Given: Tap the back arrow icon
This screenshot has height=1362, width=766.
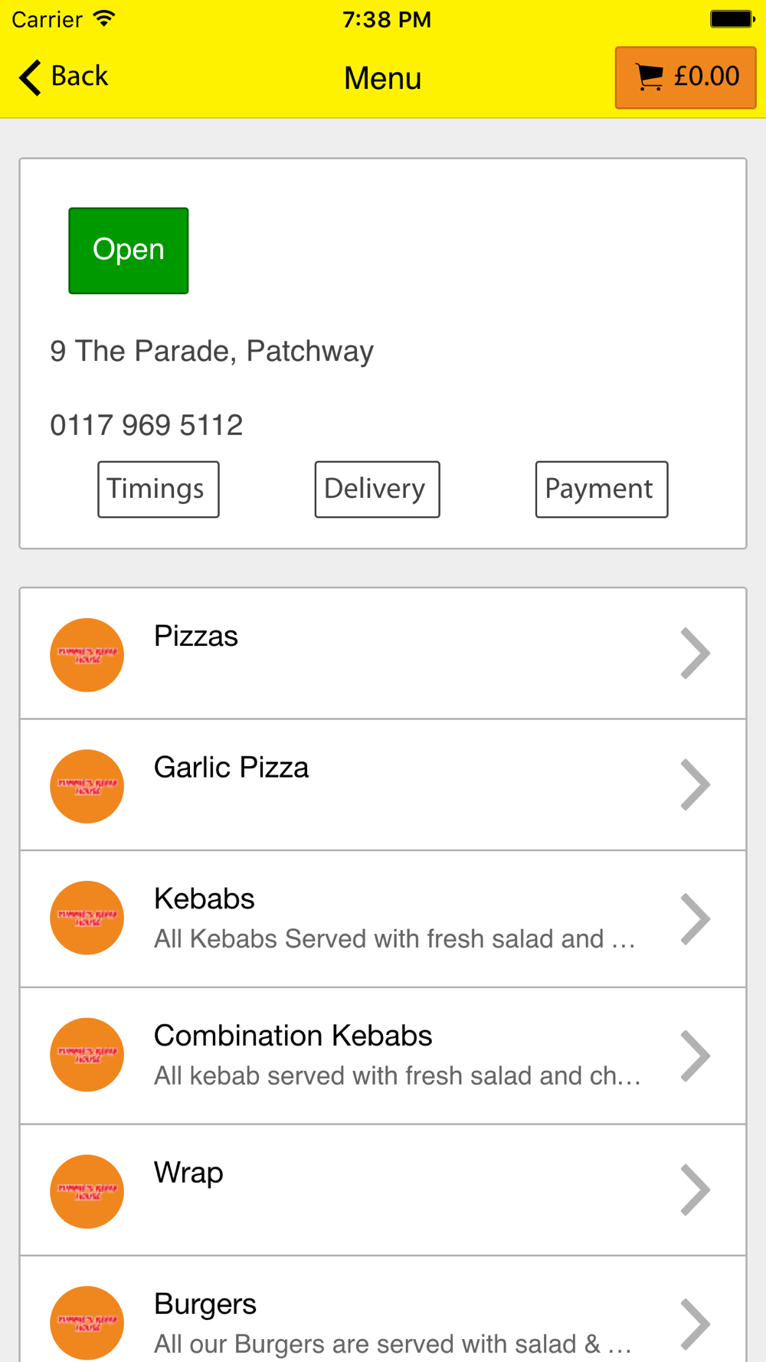Looking at the screenshot, I should pos(30,77).
